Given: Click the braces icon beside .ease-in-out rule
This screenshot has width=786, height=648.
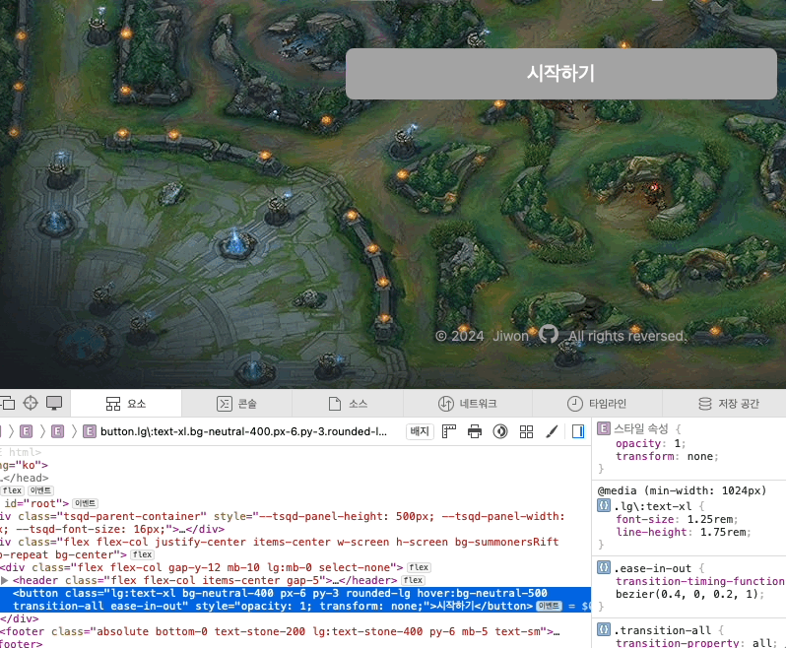Looking at the screenshot, I should pos(604,568).
